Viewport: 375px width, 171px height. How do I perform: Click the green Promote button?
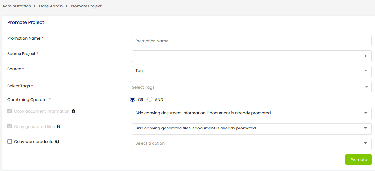[x=358, y=160]
